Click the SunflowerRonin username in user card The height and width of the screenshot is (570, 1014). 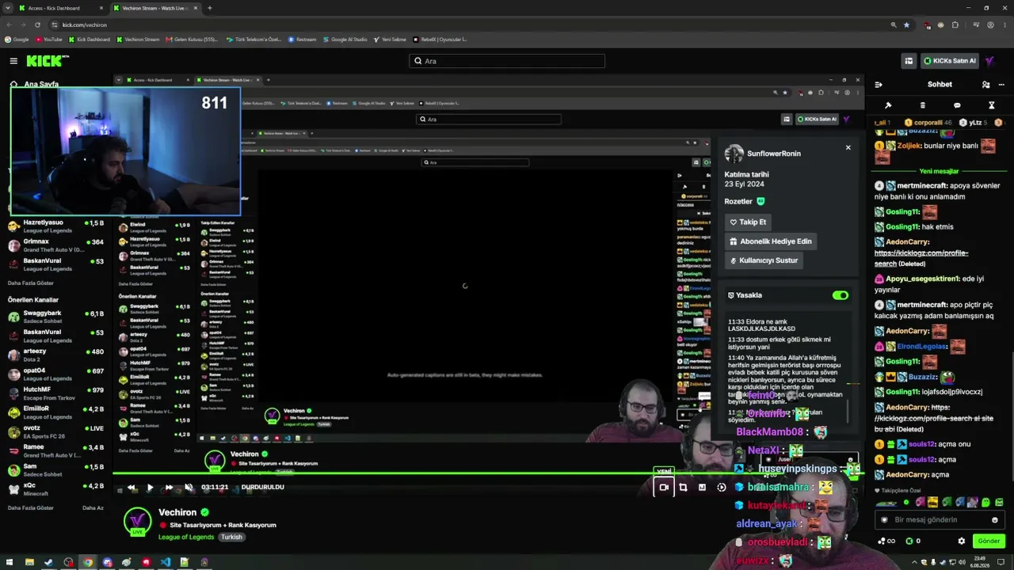click(773, 154)
